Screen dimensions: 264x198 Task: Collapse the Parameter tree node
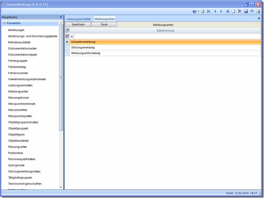coord(4,23)
